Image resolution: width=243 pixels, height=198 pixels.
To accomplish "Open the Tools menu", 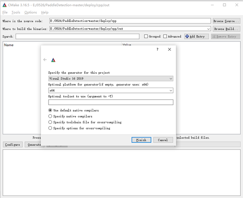I will (16, 13).
